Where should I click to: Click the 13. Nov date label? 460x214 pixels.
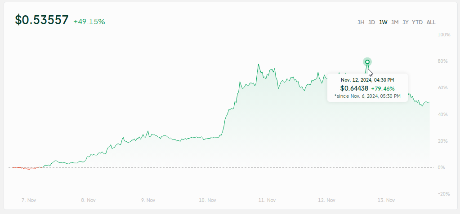click(x=387, y=200)
